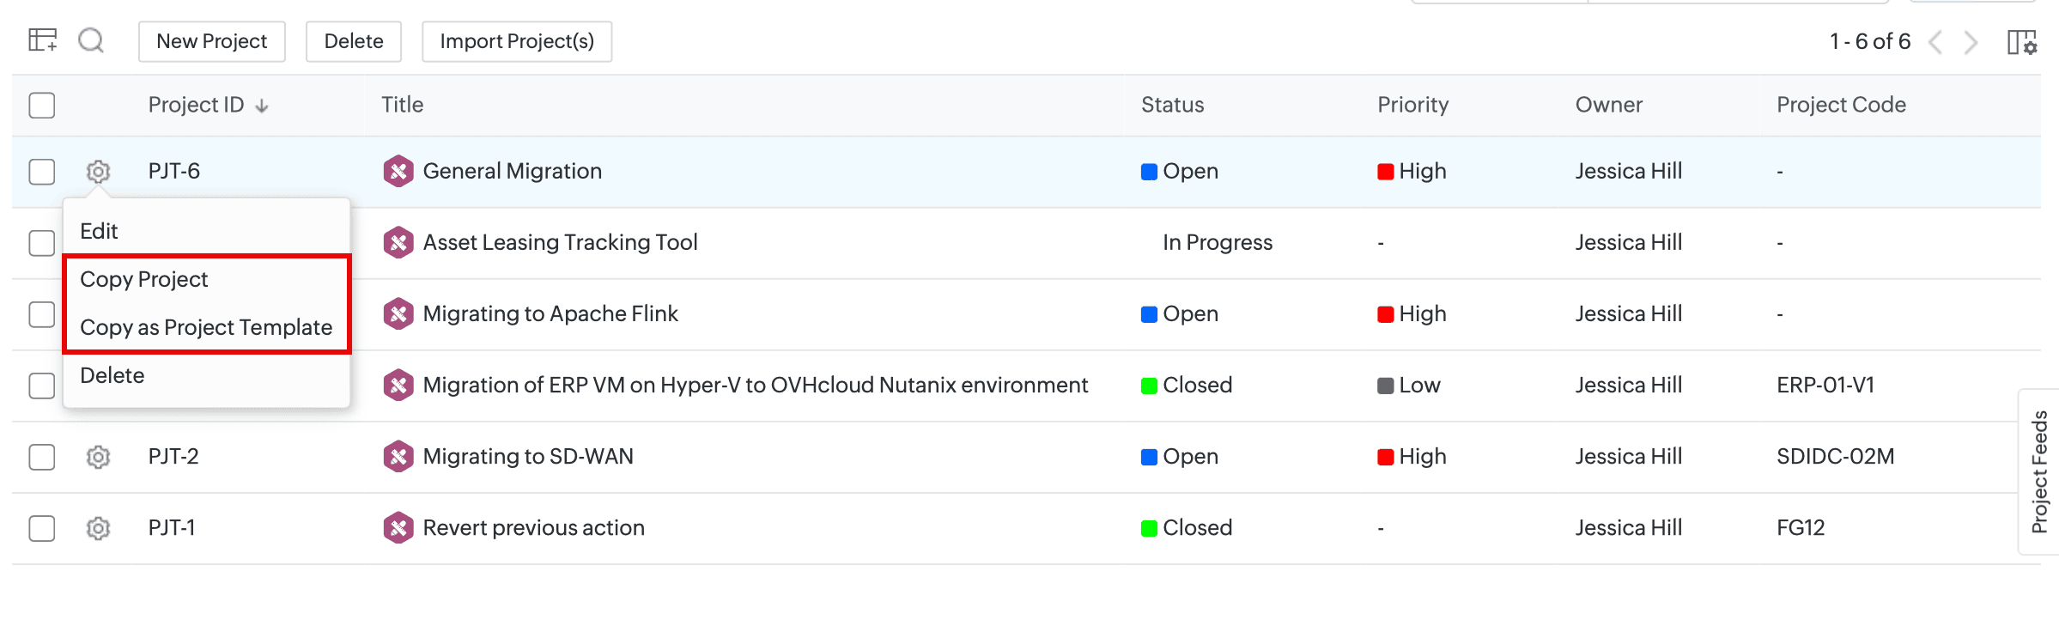
Task: Toggle the select-all header checkbox
Action: click(x=42, y=106)
